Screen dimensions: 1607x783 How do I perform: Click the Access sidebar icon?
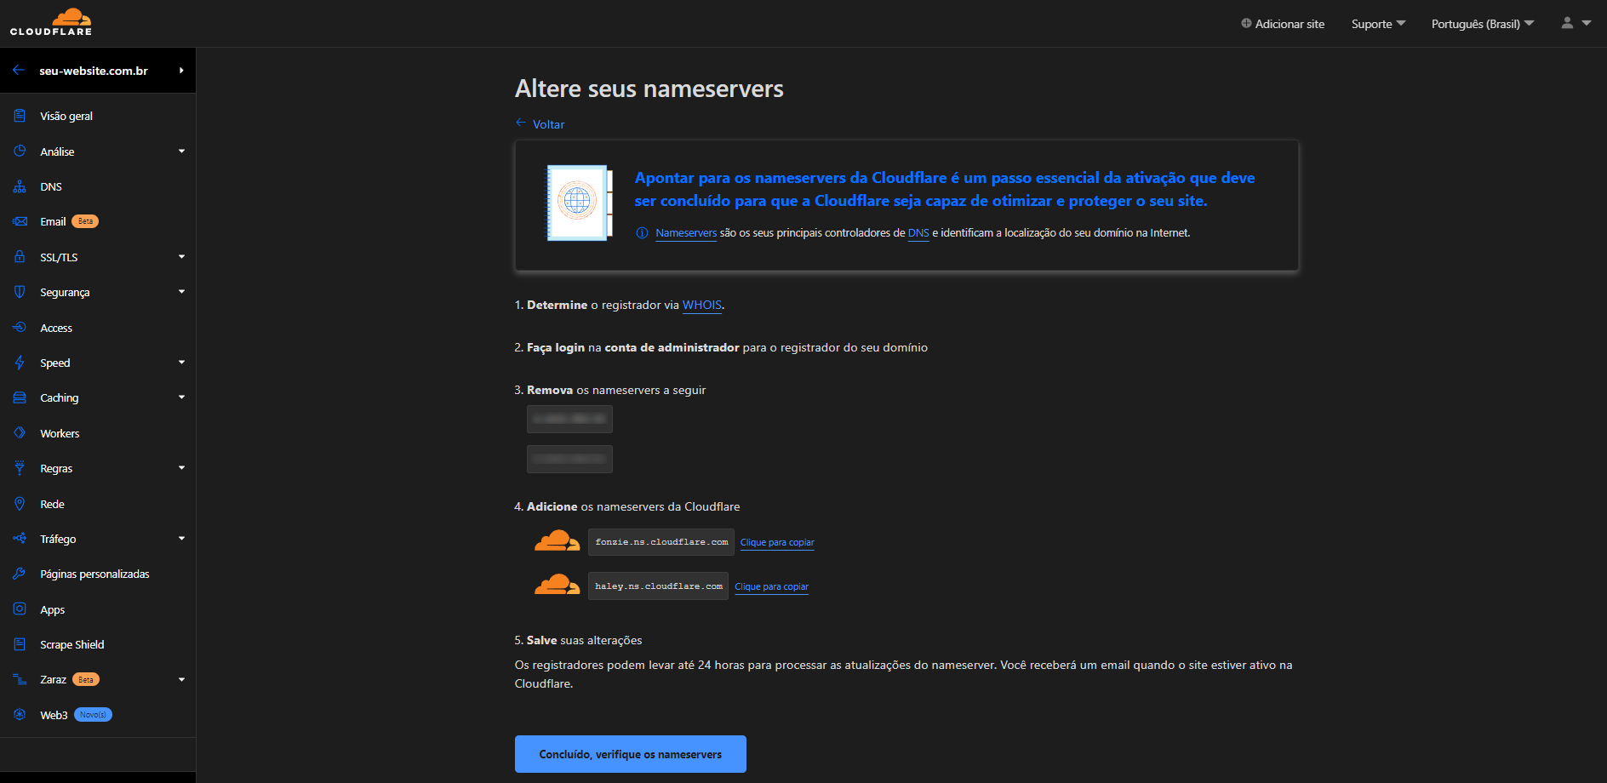pyautogui.click(x=20, y=328)
